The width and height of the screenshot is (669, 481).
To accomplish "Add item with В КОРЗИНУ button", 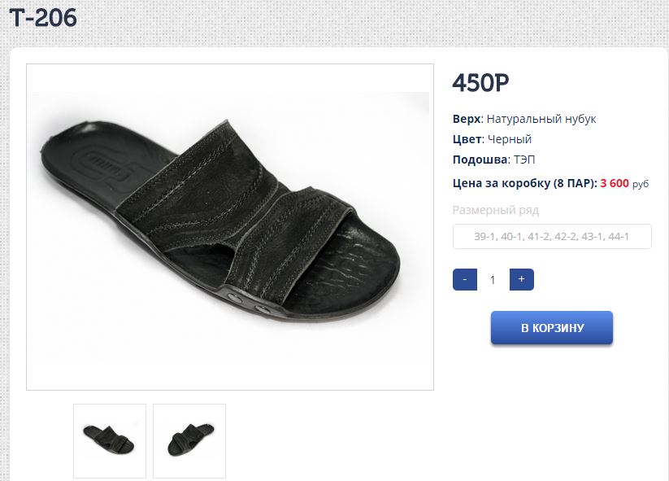I will point(552,328).
